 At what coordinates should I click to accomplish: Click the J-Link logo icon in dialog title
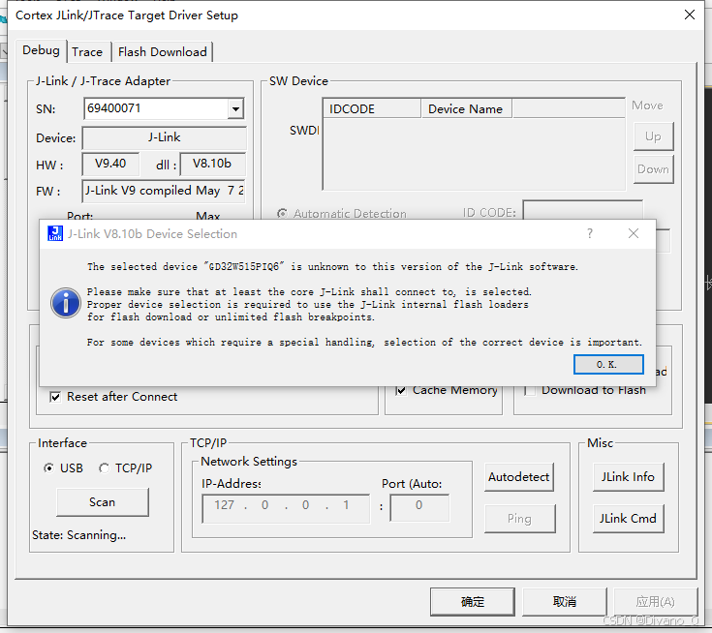(x=55, y=233)
